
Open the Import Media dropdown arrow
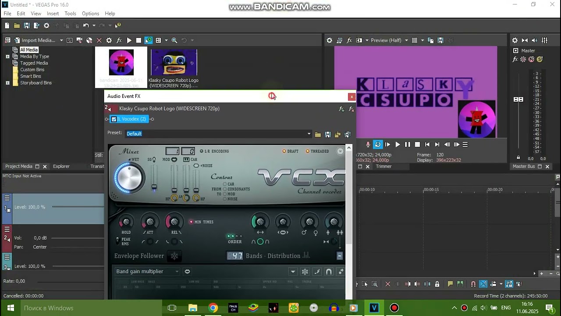(x=61, y=40)
